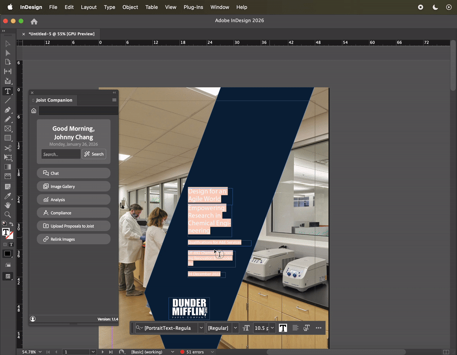Select the Type tool in toolbar
Viewport: 457px width, 355px height.
point(7,91)
